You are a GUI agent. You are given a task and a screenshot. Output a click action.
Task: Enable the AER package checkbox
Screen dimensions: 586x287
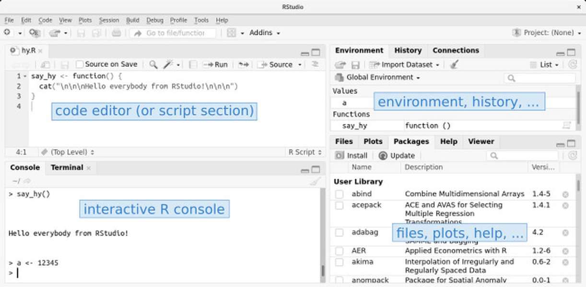point(340,251)
